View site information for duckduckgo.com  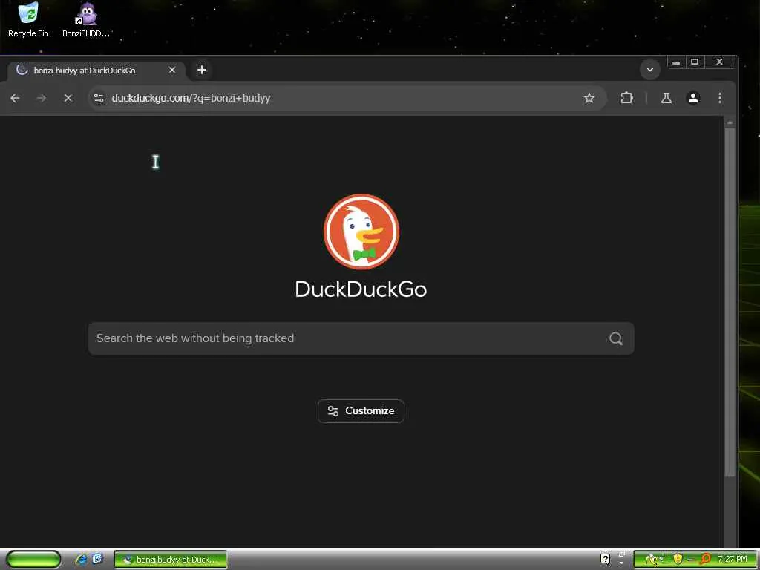pyautogui.click(x=99, y=98)
